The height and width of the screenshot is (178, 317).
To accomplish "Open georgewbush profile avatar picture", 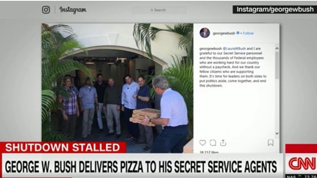I will [205, 33].
